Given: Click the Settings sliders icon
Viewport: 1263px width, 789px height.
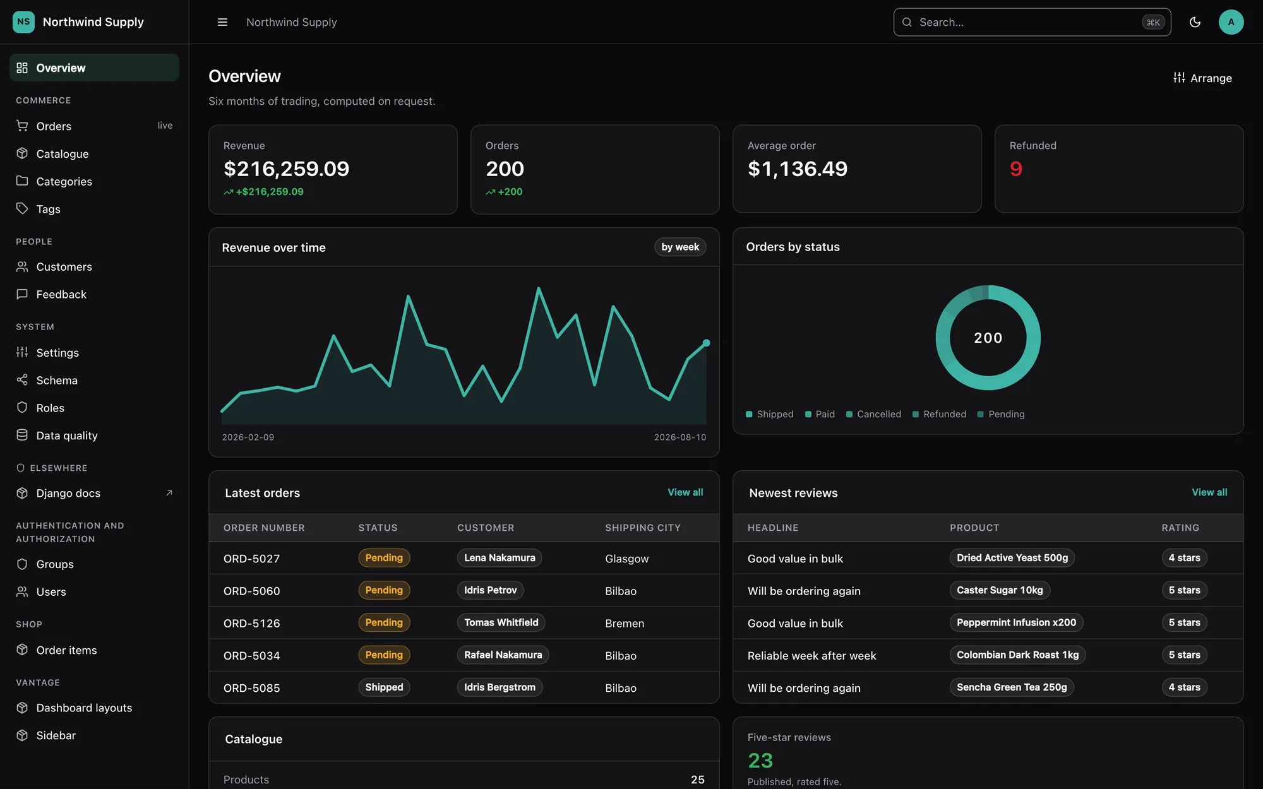Looking at the screenshot, I should 22,352.
